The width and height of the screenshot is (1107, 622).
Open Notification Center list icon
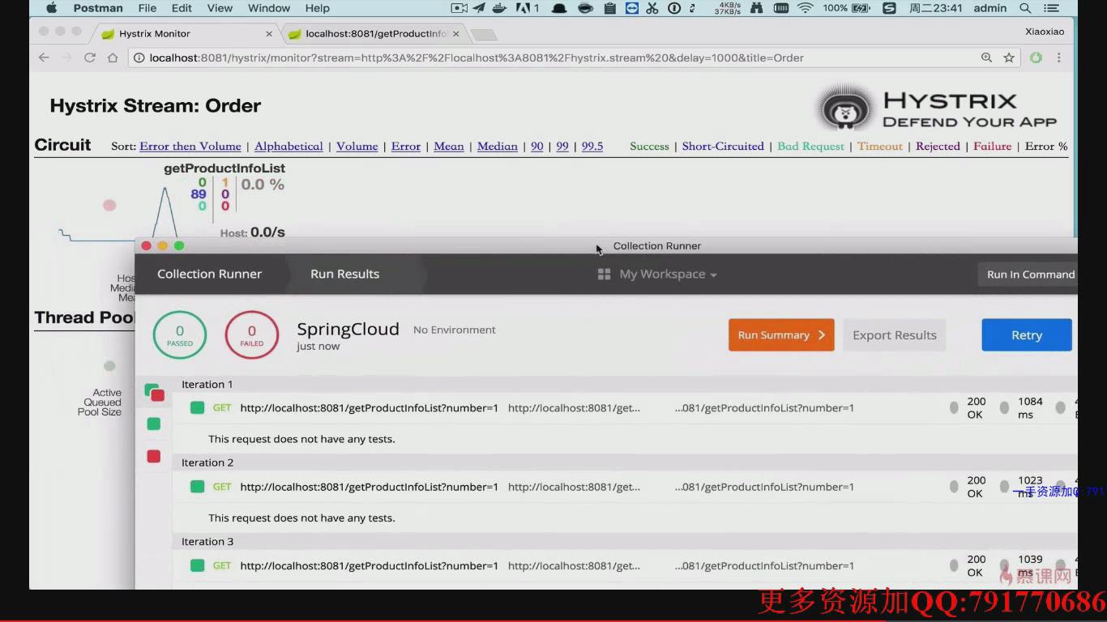tap(1052, 8)
